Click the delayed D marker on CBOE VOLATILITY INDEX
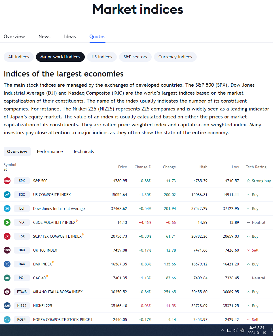This screenshot has width=273, height=336. [x=77, y=221]
